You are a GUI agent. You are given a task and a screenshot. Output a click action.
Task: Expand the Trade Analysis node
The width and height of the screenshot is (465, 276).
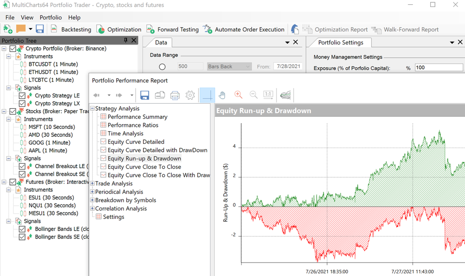pyautogui.click(x=92, y=184)
